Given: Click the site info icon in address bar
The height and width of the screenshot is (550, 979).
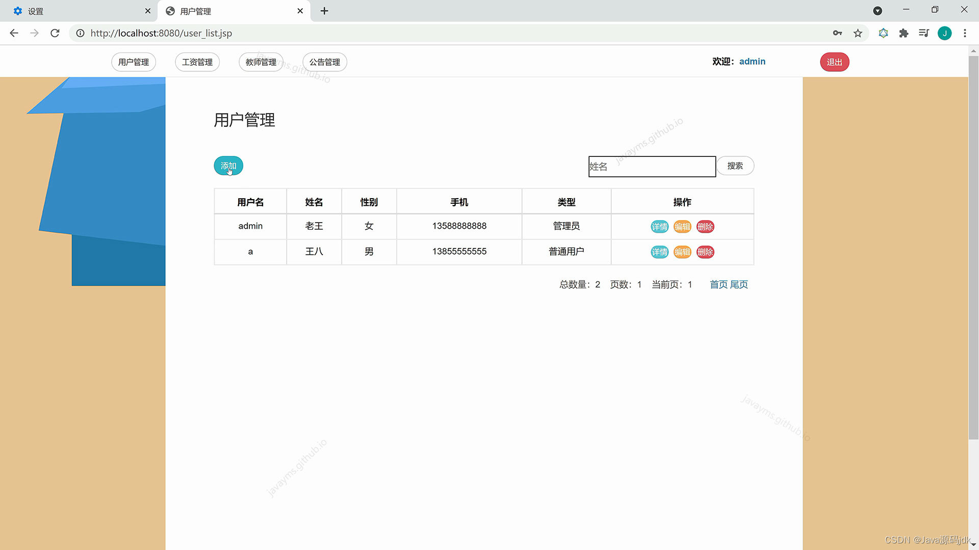Looking at the screenshot, I should point(80,33).
